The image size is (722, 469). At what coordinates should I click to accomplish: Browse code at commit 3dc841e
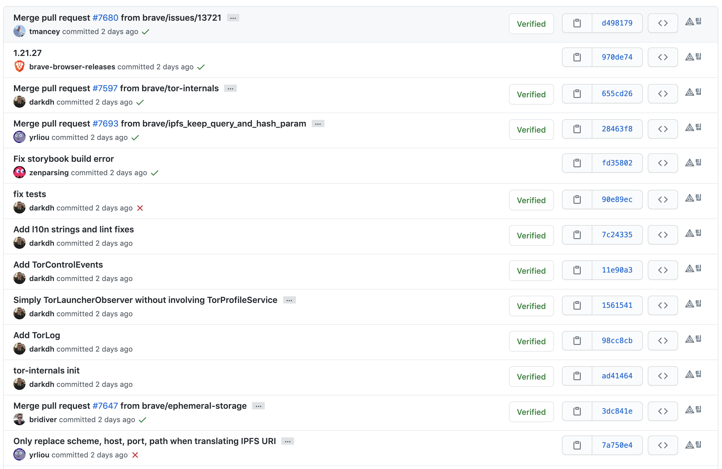663,411
